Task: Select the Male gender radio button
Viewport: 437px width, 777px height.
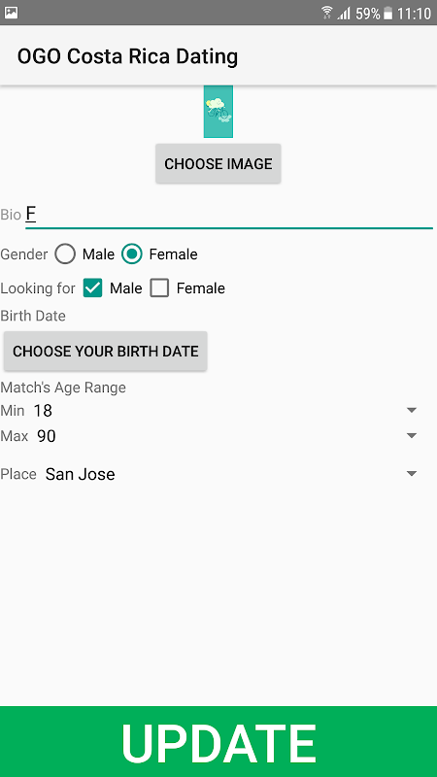Action: pyautogui.click(x=65, y=254)
